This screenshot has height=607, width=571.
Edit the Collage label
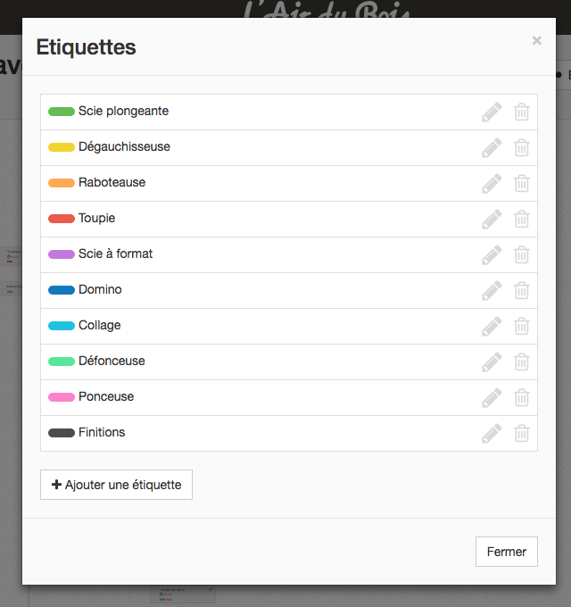click(492, 326)
